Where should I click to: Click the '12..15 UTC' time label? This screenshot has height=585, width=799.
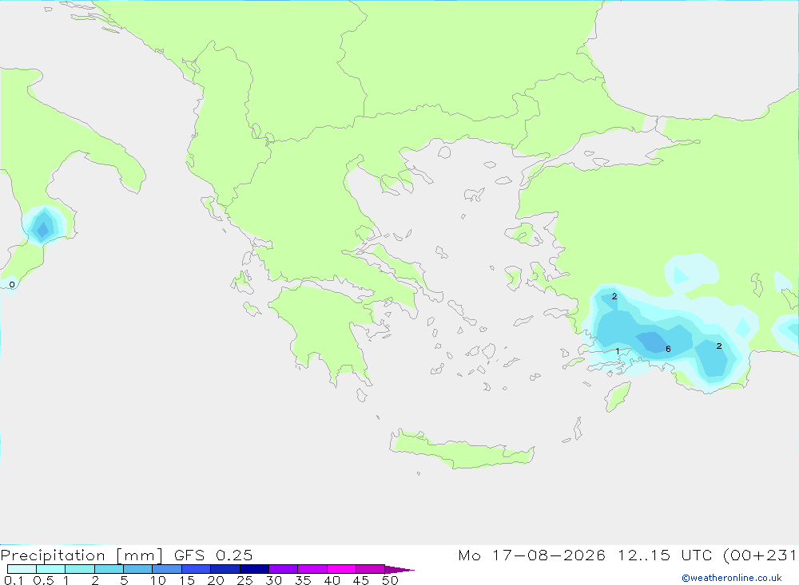tap(665, 555)
